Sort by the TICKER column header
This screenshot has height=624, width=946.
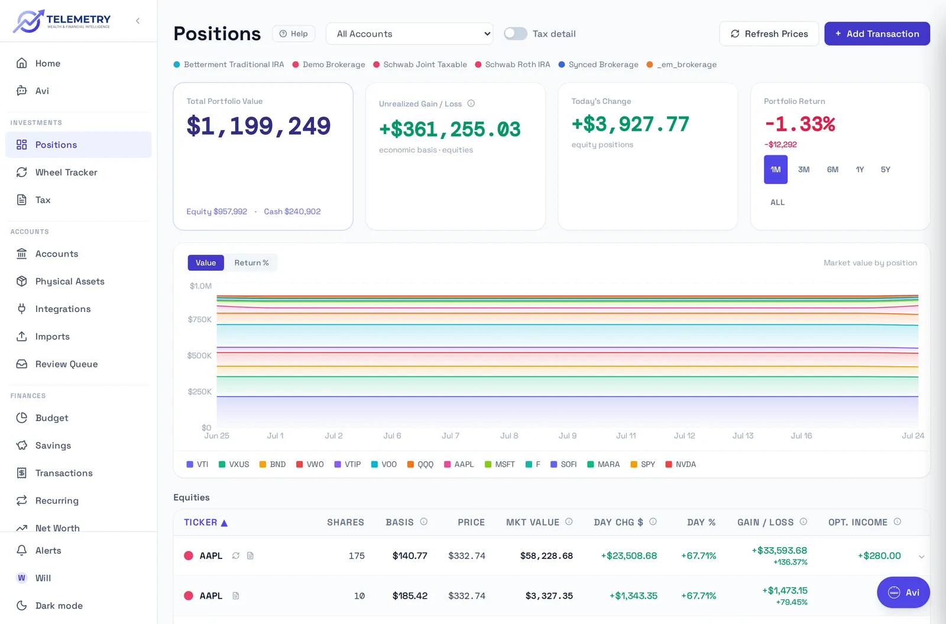(206, 522)
